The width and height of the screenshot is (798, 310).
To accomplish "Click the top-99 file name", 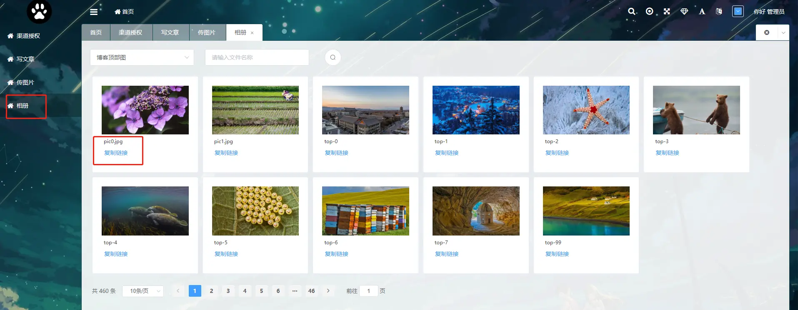I will click(x=553, y=243).
